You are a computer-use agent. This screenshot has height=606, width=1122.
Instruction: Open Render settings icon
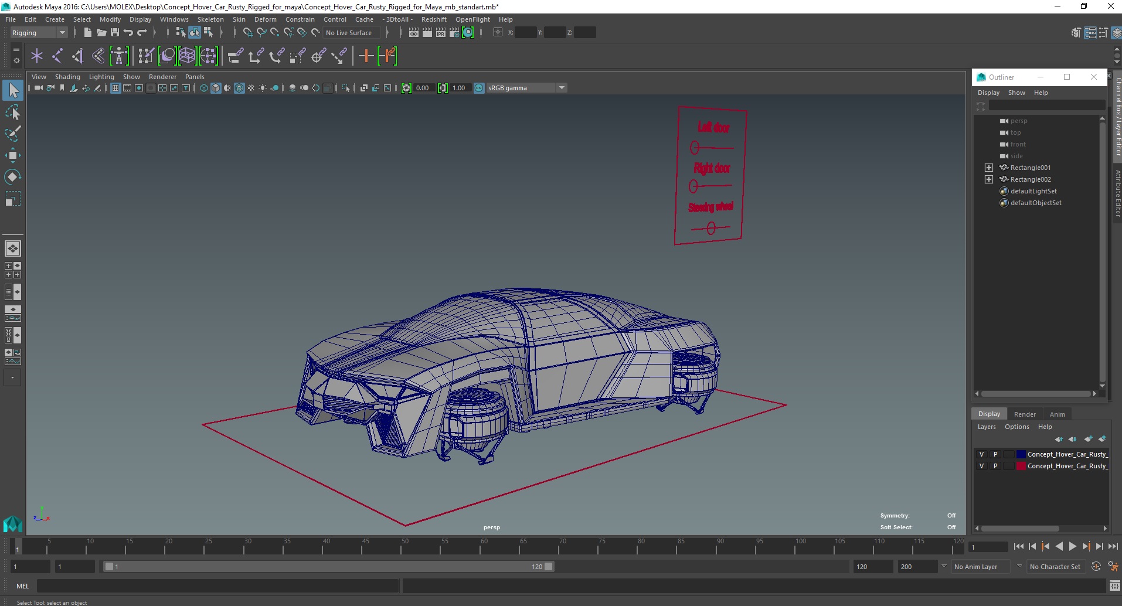(x=454, y=33)
